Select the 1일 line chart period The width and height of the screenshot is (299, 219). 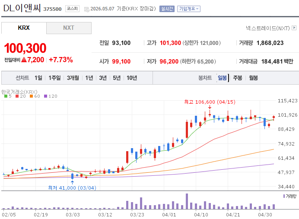click(x=38, y=78)
